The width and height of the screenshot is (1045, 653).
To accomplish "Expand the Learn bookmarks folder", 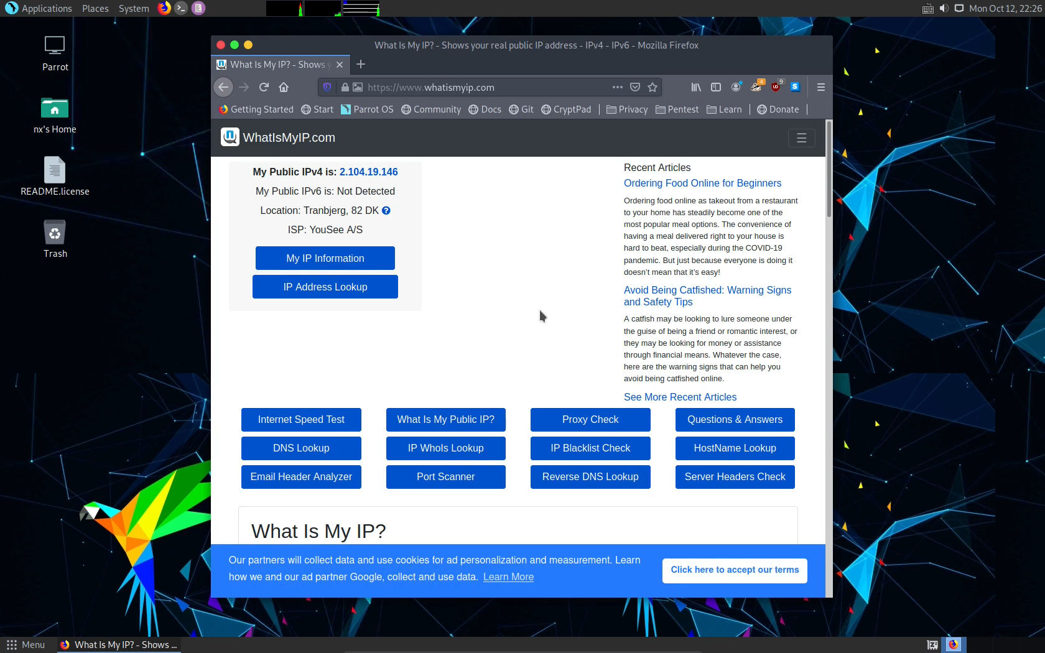I will (724, 109).
